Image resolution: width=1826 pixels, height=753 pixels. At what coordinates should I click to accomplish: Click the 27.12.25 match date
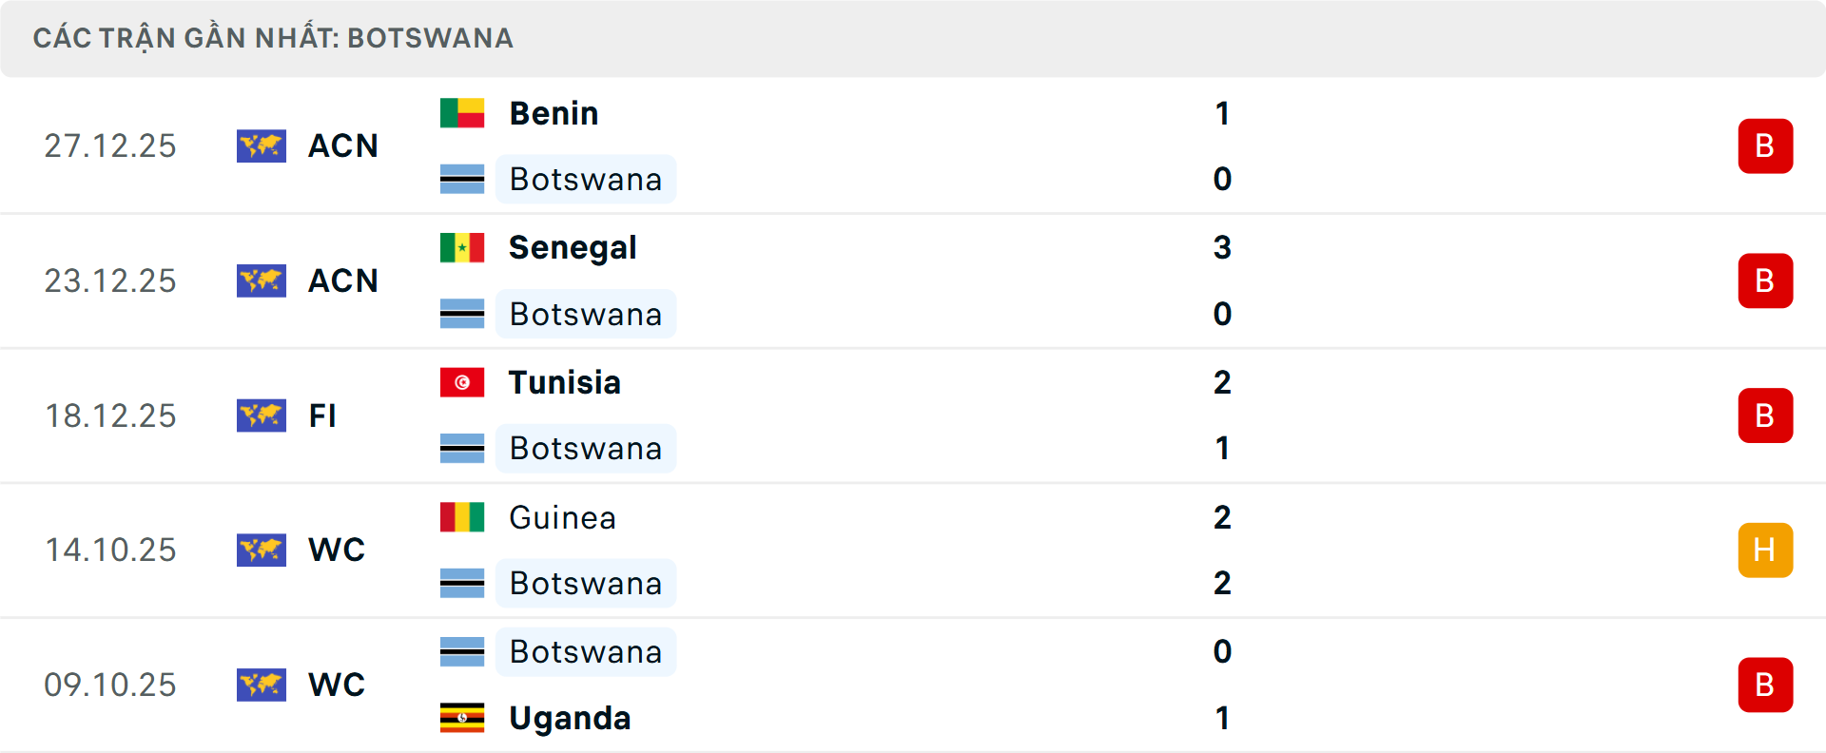110,145
